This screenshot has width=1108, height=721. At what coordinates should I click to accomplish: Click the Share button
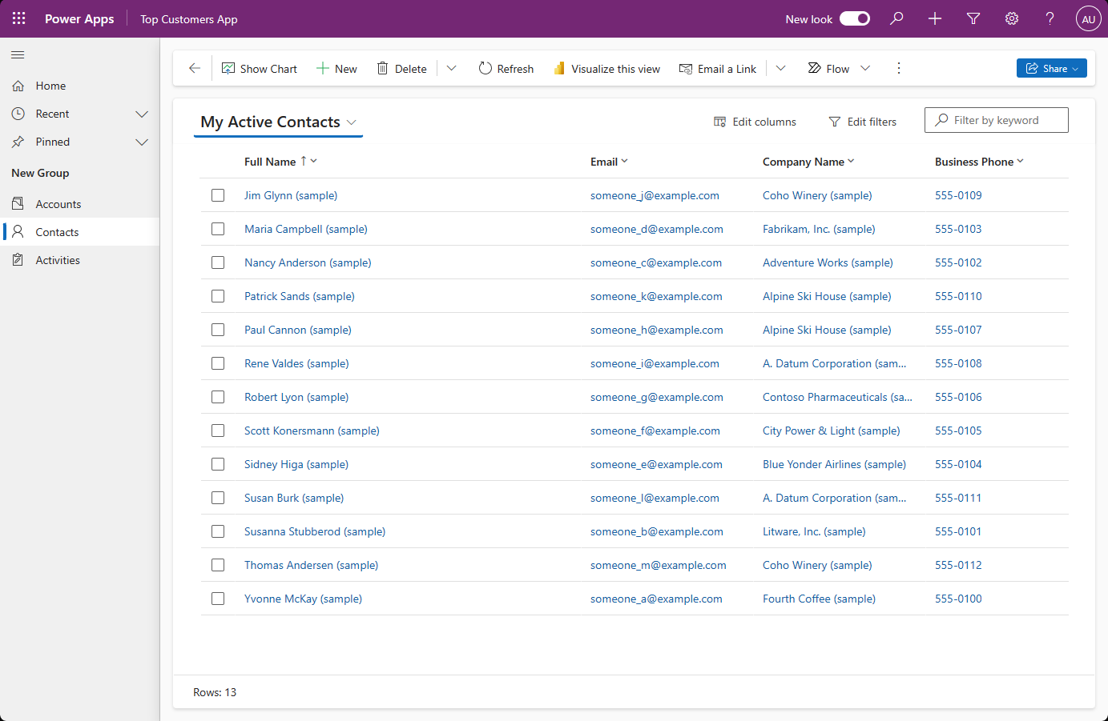coord(1051,68)
